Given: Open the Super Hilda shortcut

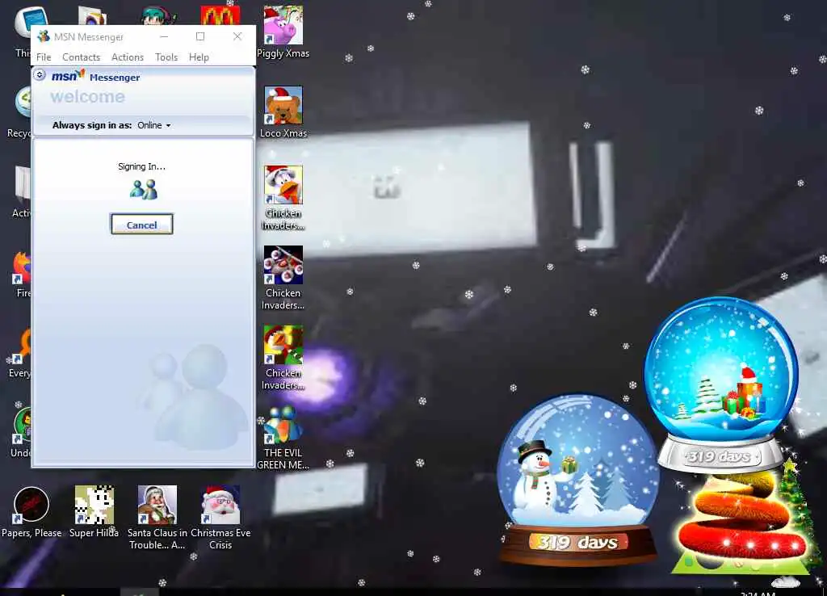Looking at the screenshot, I should (94, 512).
